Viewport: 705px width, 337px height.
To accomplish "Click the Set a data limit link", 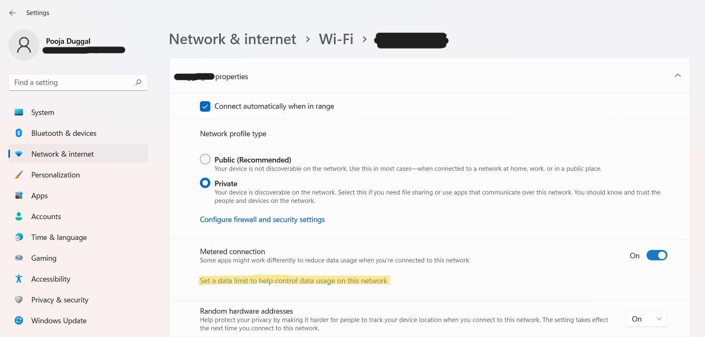I will click(x=293, y=281).
